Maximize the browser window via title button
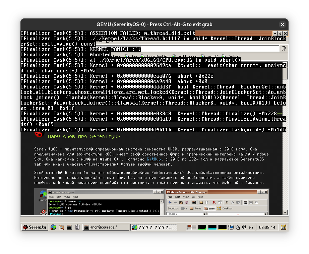 tap(280, 33)
